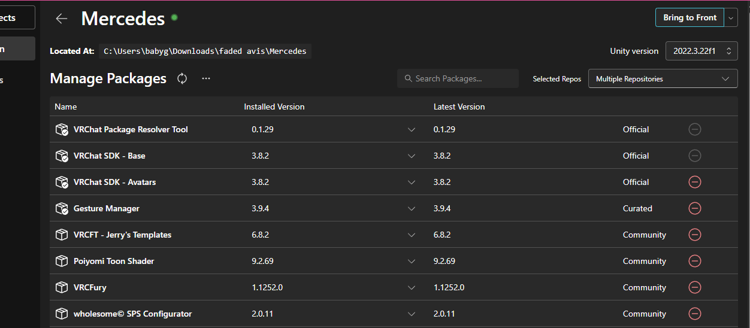This screenshot has height=328, width=750.
Task: Expand the arrow next to Bring to Front
Action: [x=731, y=18]
